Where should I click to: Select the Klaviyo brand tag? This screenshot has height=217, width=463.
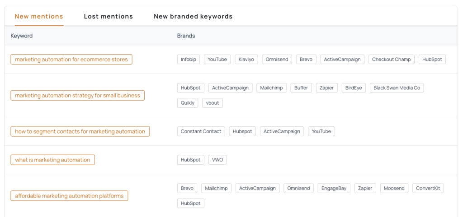[x=246, y=60]
